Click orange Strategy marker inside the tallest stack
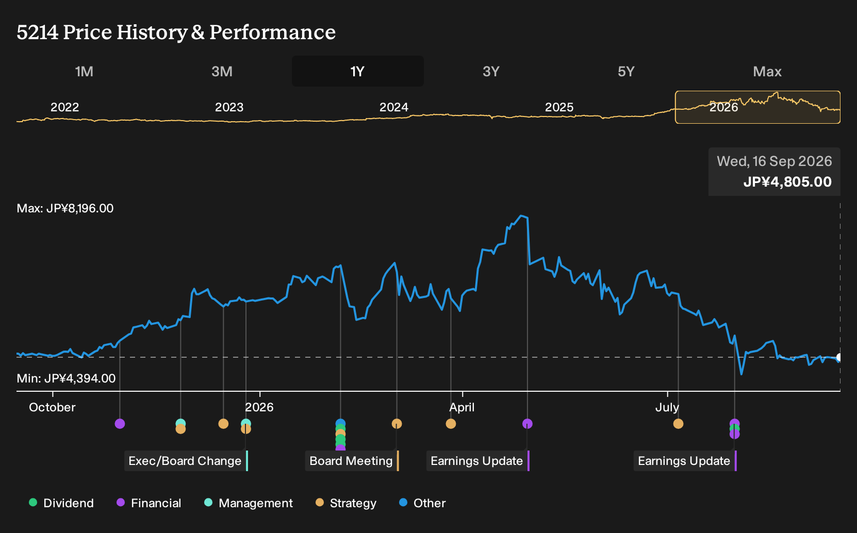Screen dimensions: 857x533 click(340, 434)
